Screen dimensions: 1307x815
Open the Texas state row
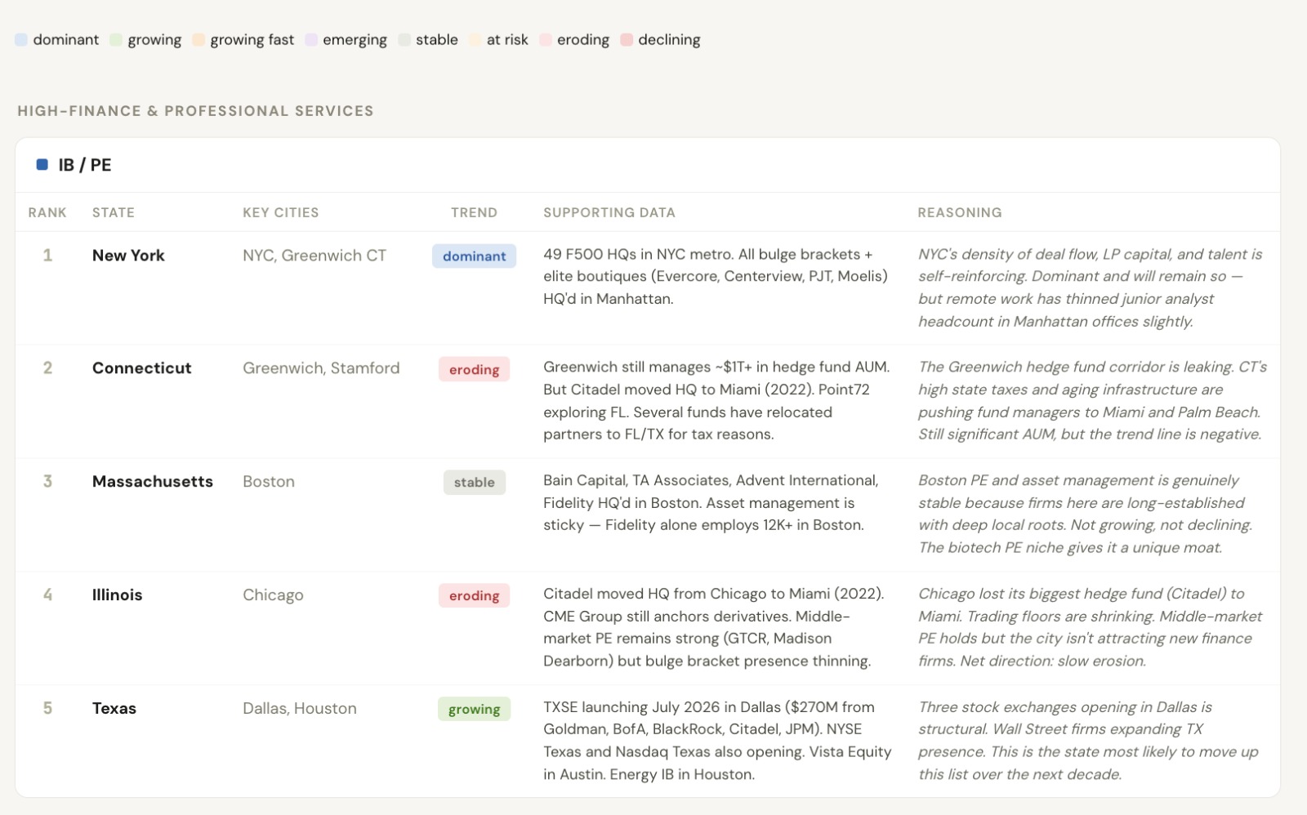pos(114,709)
